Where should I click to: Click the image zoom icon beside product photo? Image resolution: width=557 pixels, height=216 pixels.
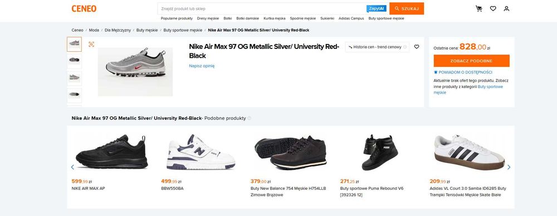(91, 44)
